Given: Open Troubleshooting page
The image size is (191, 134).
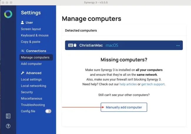Looking at the screenshot, I should [x=33, y=105].
